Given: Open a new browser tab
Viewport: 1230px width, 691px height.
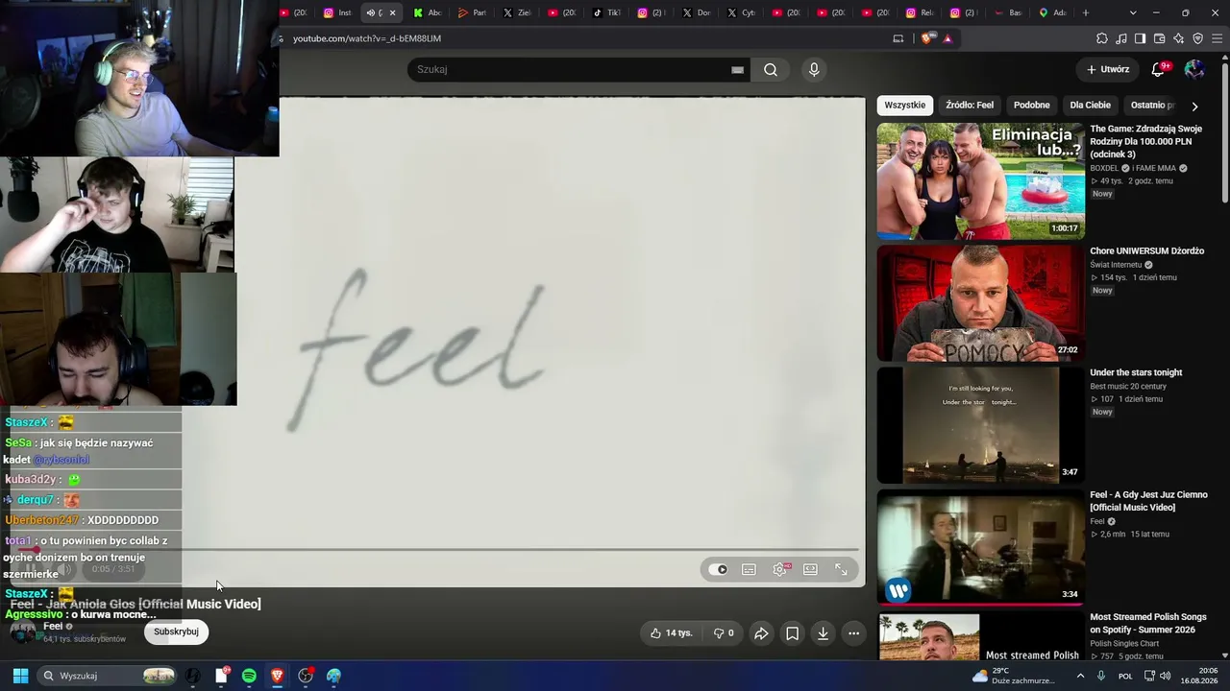Looking at the screenshot, I should click(1086, 12).
